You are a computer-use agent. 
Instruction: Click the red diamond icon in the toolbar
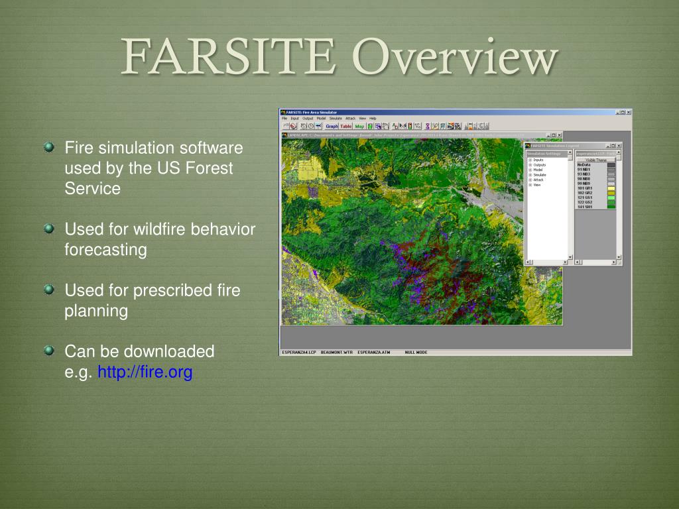pyautogui.click(x=293, y=126)
